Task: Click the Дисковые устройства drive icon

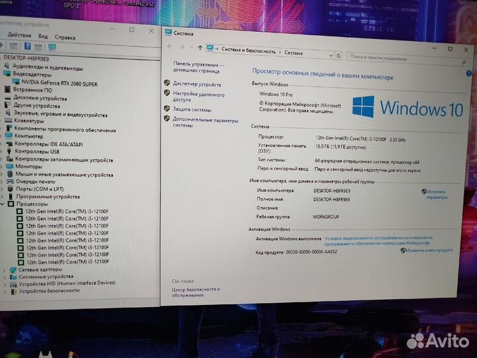Action: click(x=8, y=97)
